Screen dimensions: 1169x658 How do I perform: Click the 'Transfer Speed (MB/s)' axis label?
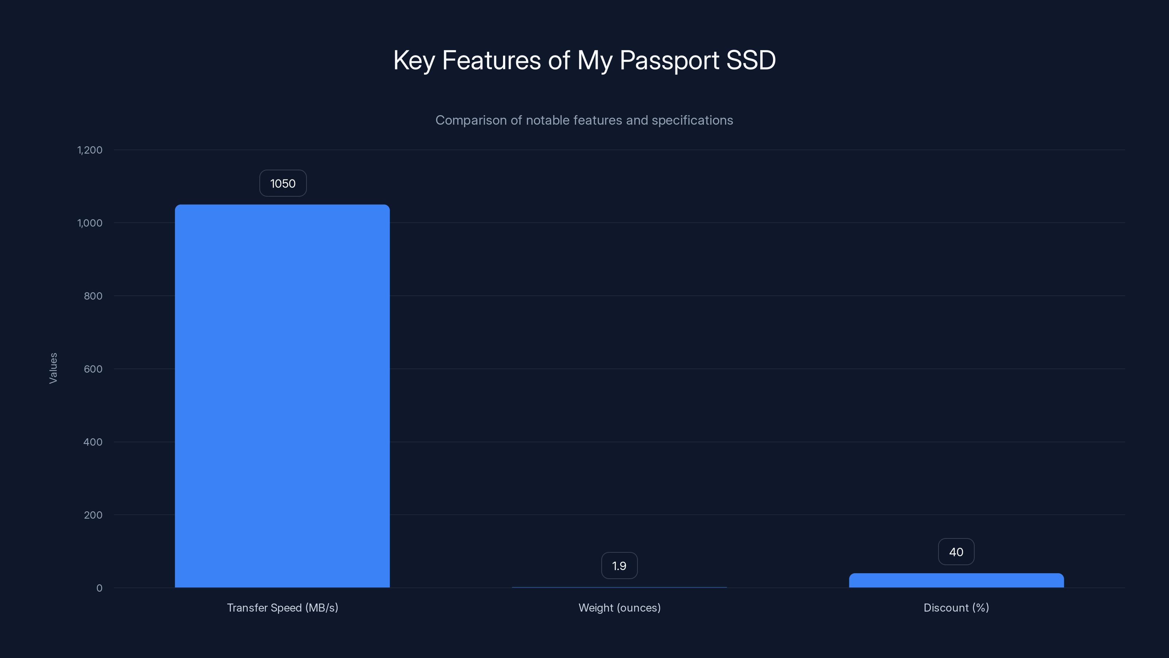pos(283,608)
